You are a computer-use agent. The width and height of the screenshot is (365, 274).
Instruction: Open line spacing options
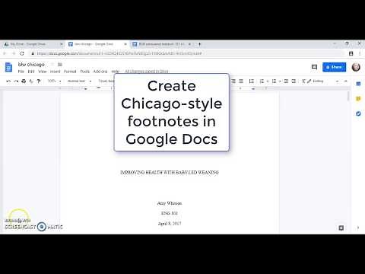click(x=251, y=81)
